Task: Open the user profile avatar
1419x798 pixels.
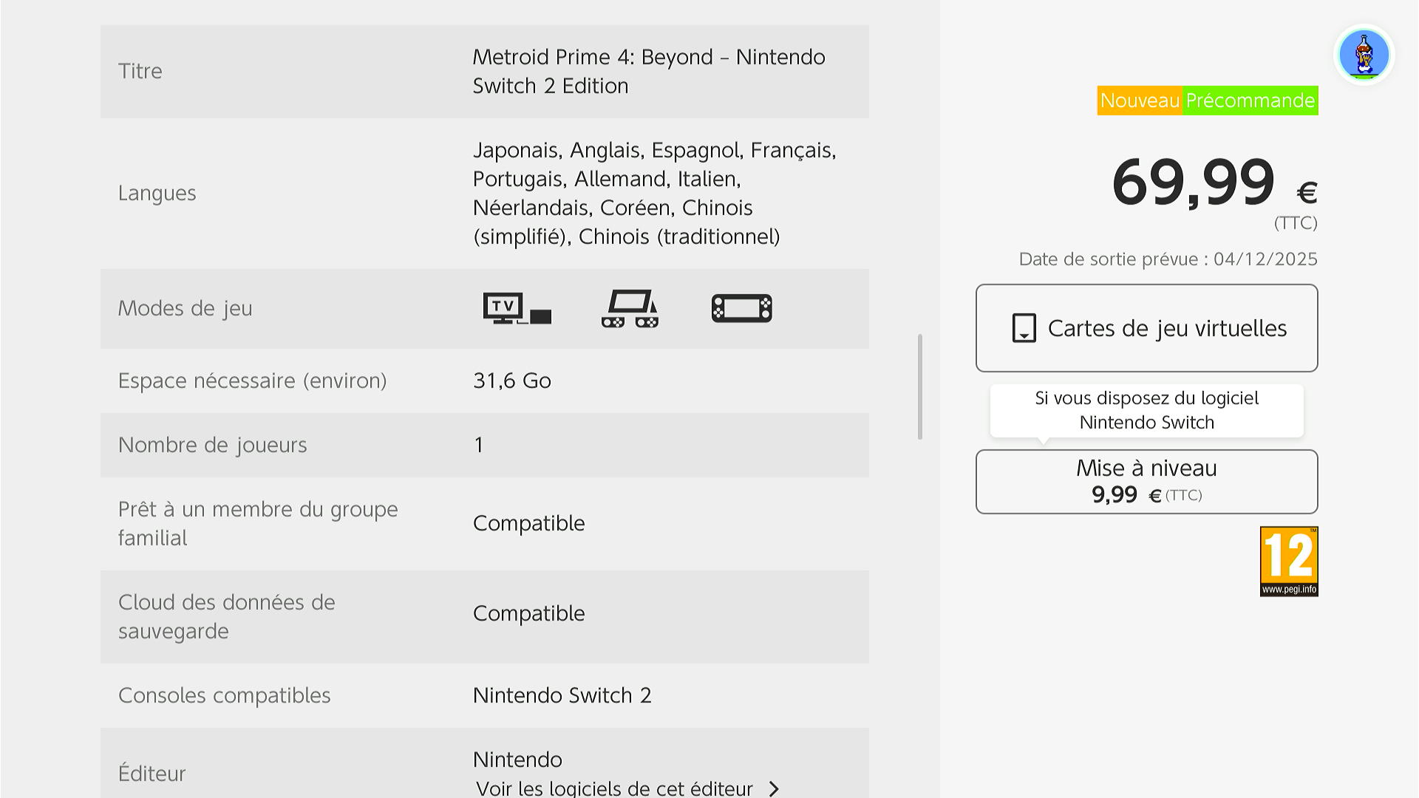Action: (x=1364, y=55)
